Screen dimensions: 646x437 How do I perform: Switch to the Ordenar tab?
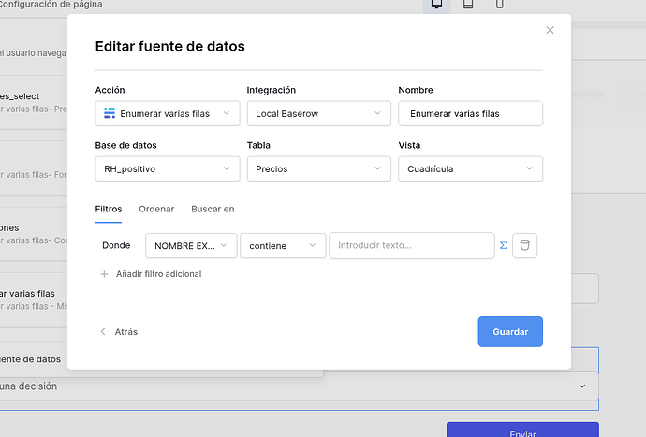(156, 209)
